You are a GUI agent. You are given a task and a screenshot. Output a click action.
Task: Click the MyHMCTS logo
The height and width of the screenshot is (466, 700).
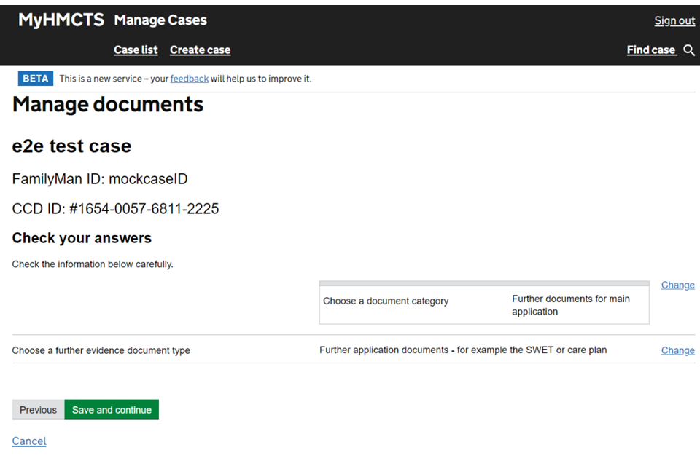61,20
